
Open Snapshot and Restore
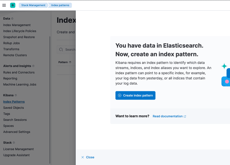pyautogui.click(x=19, y=37)
